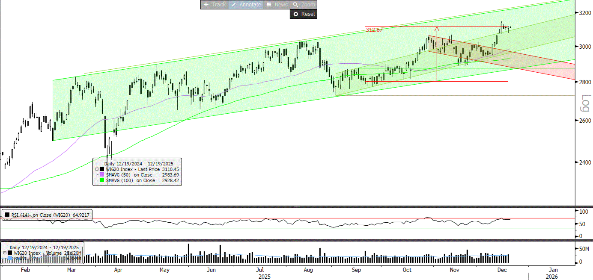
Task: Select the Annotate pencil tool
Action: point(246,4)
